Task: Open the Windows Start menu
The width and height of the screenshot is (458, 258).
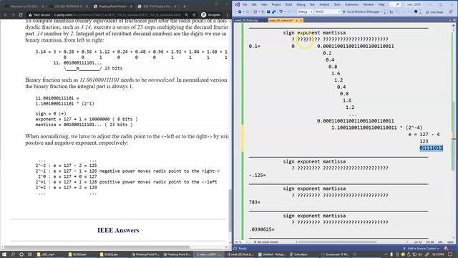Action: coord(4,254)
